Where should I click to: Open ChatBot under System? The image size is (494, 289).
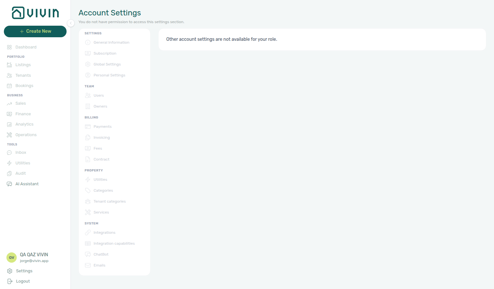point(101,254)
